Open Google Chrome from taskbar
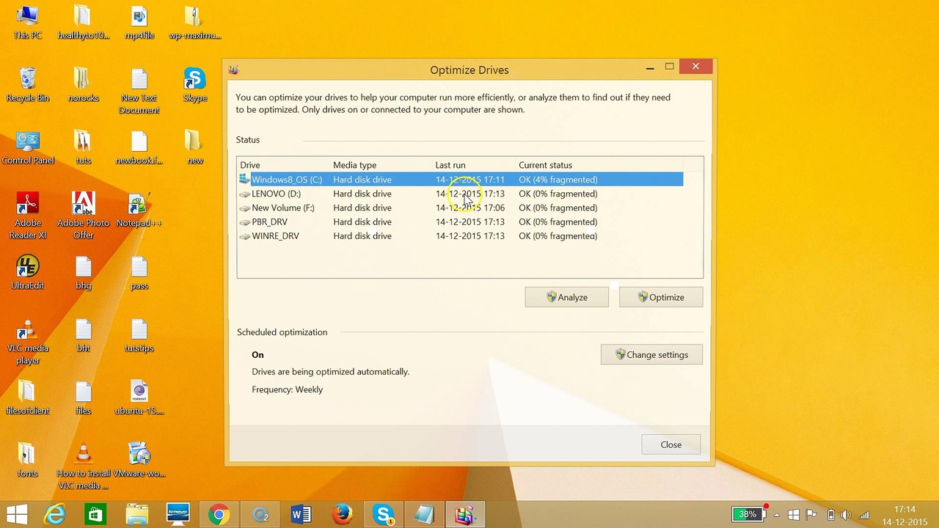This screenshot has width=939, height=528. point(218,515)
